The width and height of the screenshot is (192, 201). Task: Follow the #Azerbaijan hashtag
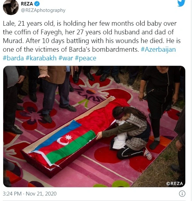click(x=158, y=49)
